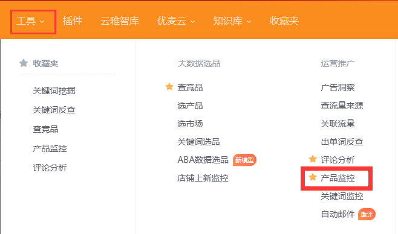398x234 pixels.
Task: Go to 云雅智库 in the top bar
Action: [120, 21]
